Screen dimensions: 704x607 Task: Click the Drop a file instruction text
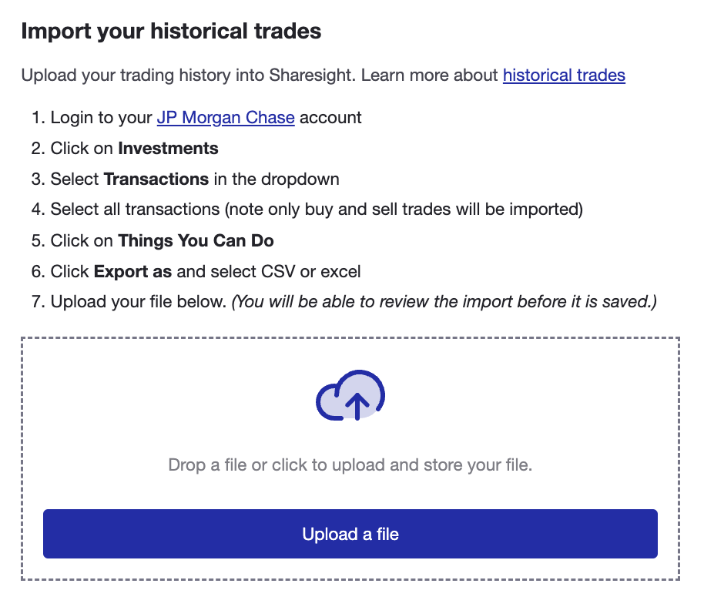pyautogui.click(x=350, y=464)
